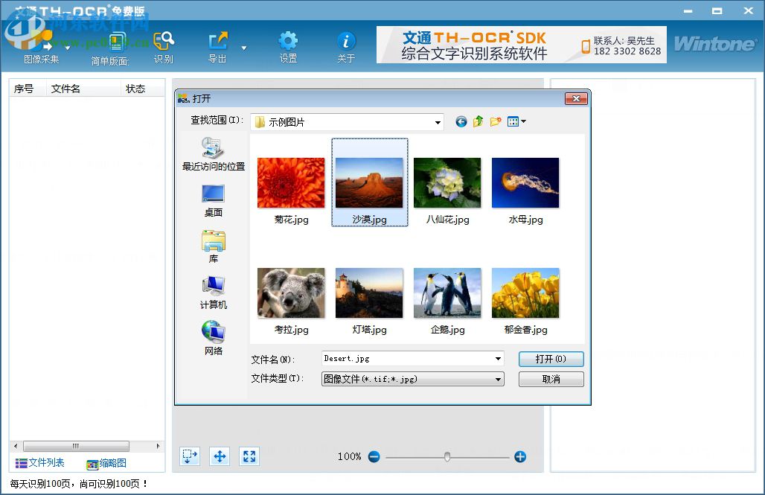Viewport: 765px width, 495px height.
Task: Open the views menu dropdown arrow
Action: point(524,121)
